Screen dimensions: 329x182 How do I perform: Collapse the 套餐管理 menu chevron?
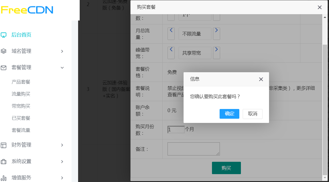(62, 68)
